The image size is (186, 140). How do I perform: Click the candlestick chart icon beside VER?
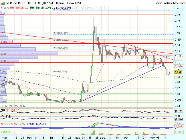click(x=3, y=3)
